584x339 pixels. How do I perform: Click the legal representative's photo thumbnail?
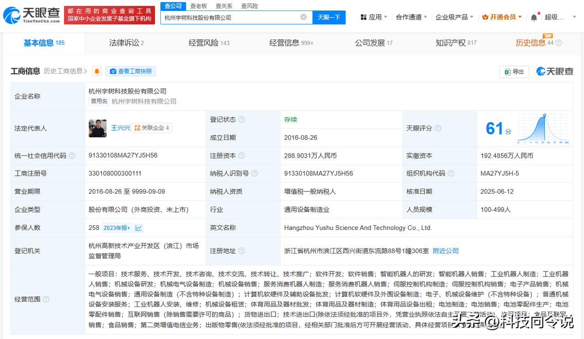[x=97, y=128]
